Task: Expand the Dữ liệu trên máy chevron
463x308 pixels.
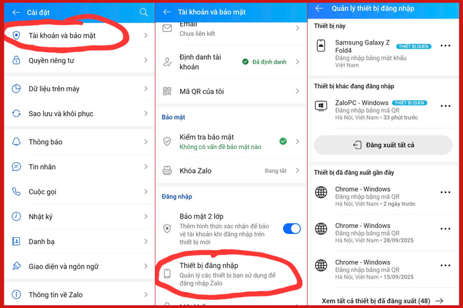Action: [146, 89]
